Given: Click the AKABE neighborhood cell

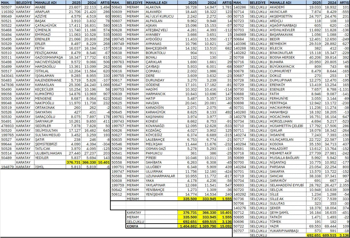Looking at the screenshot, I should point(41,7).
